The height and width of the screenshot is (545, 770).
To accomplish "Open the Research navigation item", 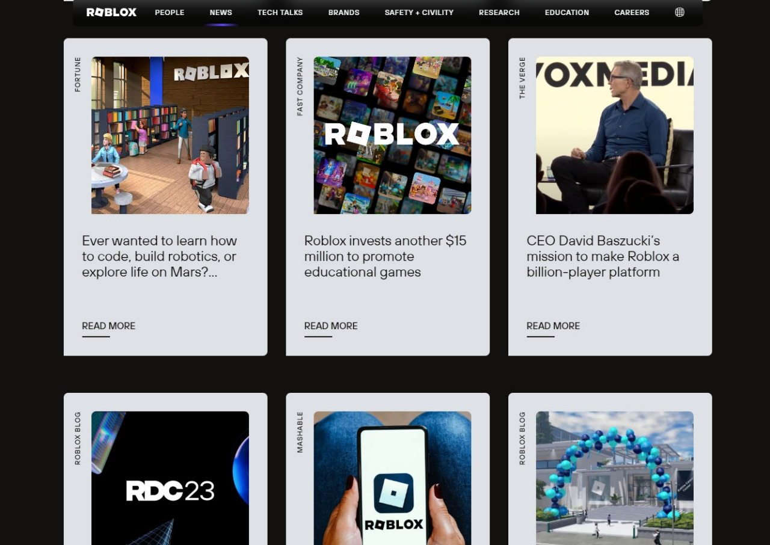I will point(499,13).
